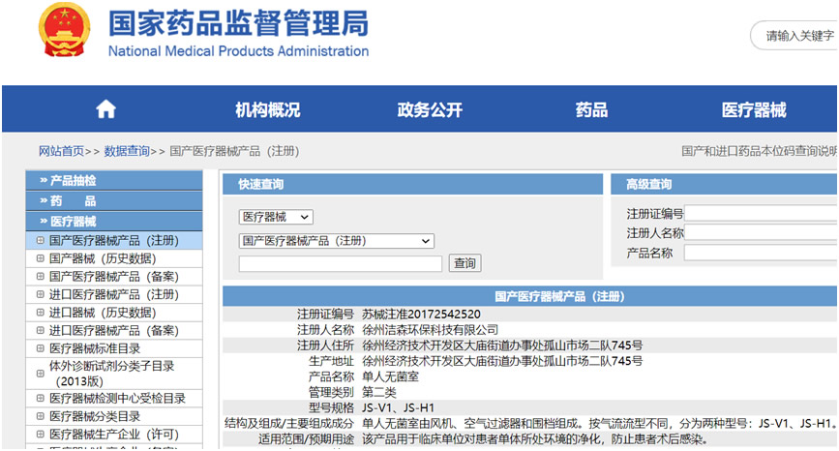839x451 pixels.
Task: Open the 国产医疗器械产品（注册） dropdown
Action: [336, 241]
